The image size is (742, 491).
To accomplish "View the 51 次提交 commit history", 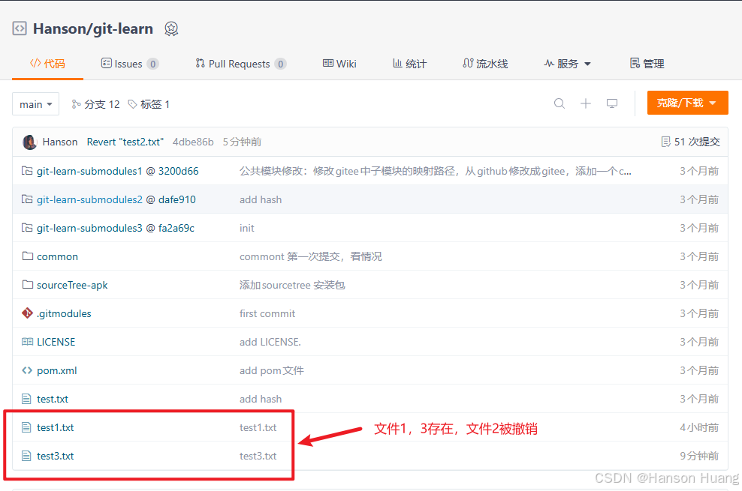I will (x=690, y=142).
